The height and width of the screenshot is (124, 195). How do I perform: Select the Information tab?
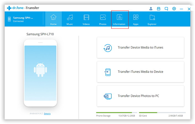tap(119, 19)
